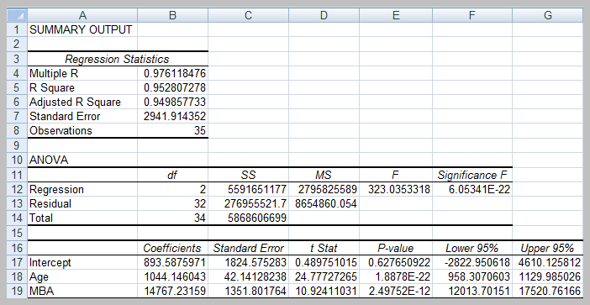Select the MS value 8654860.054
Viewport: 590px width, 305px height.
[324, 203]
